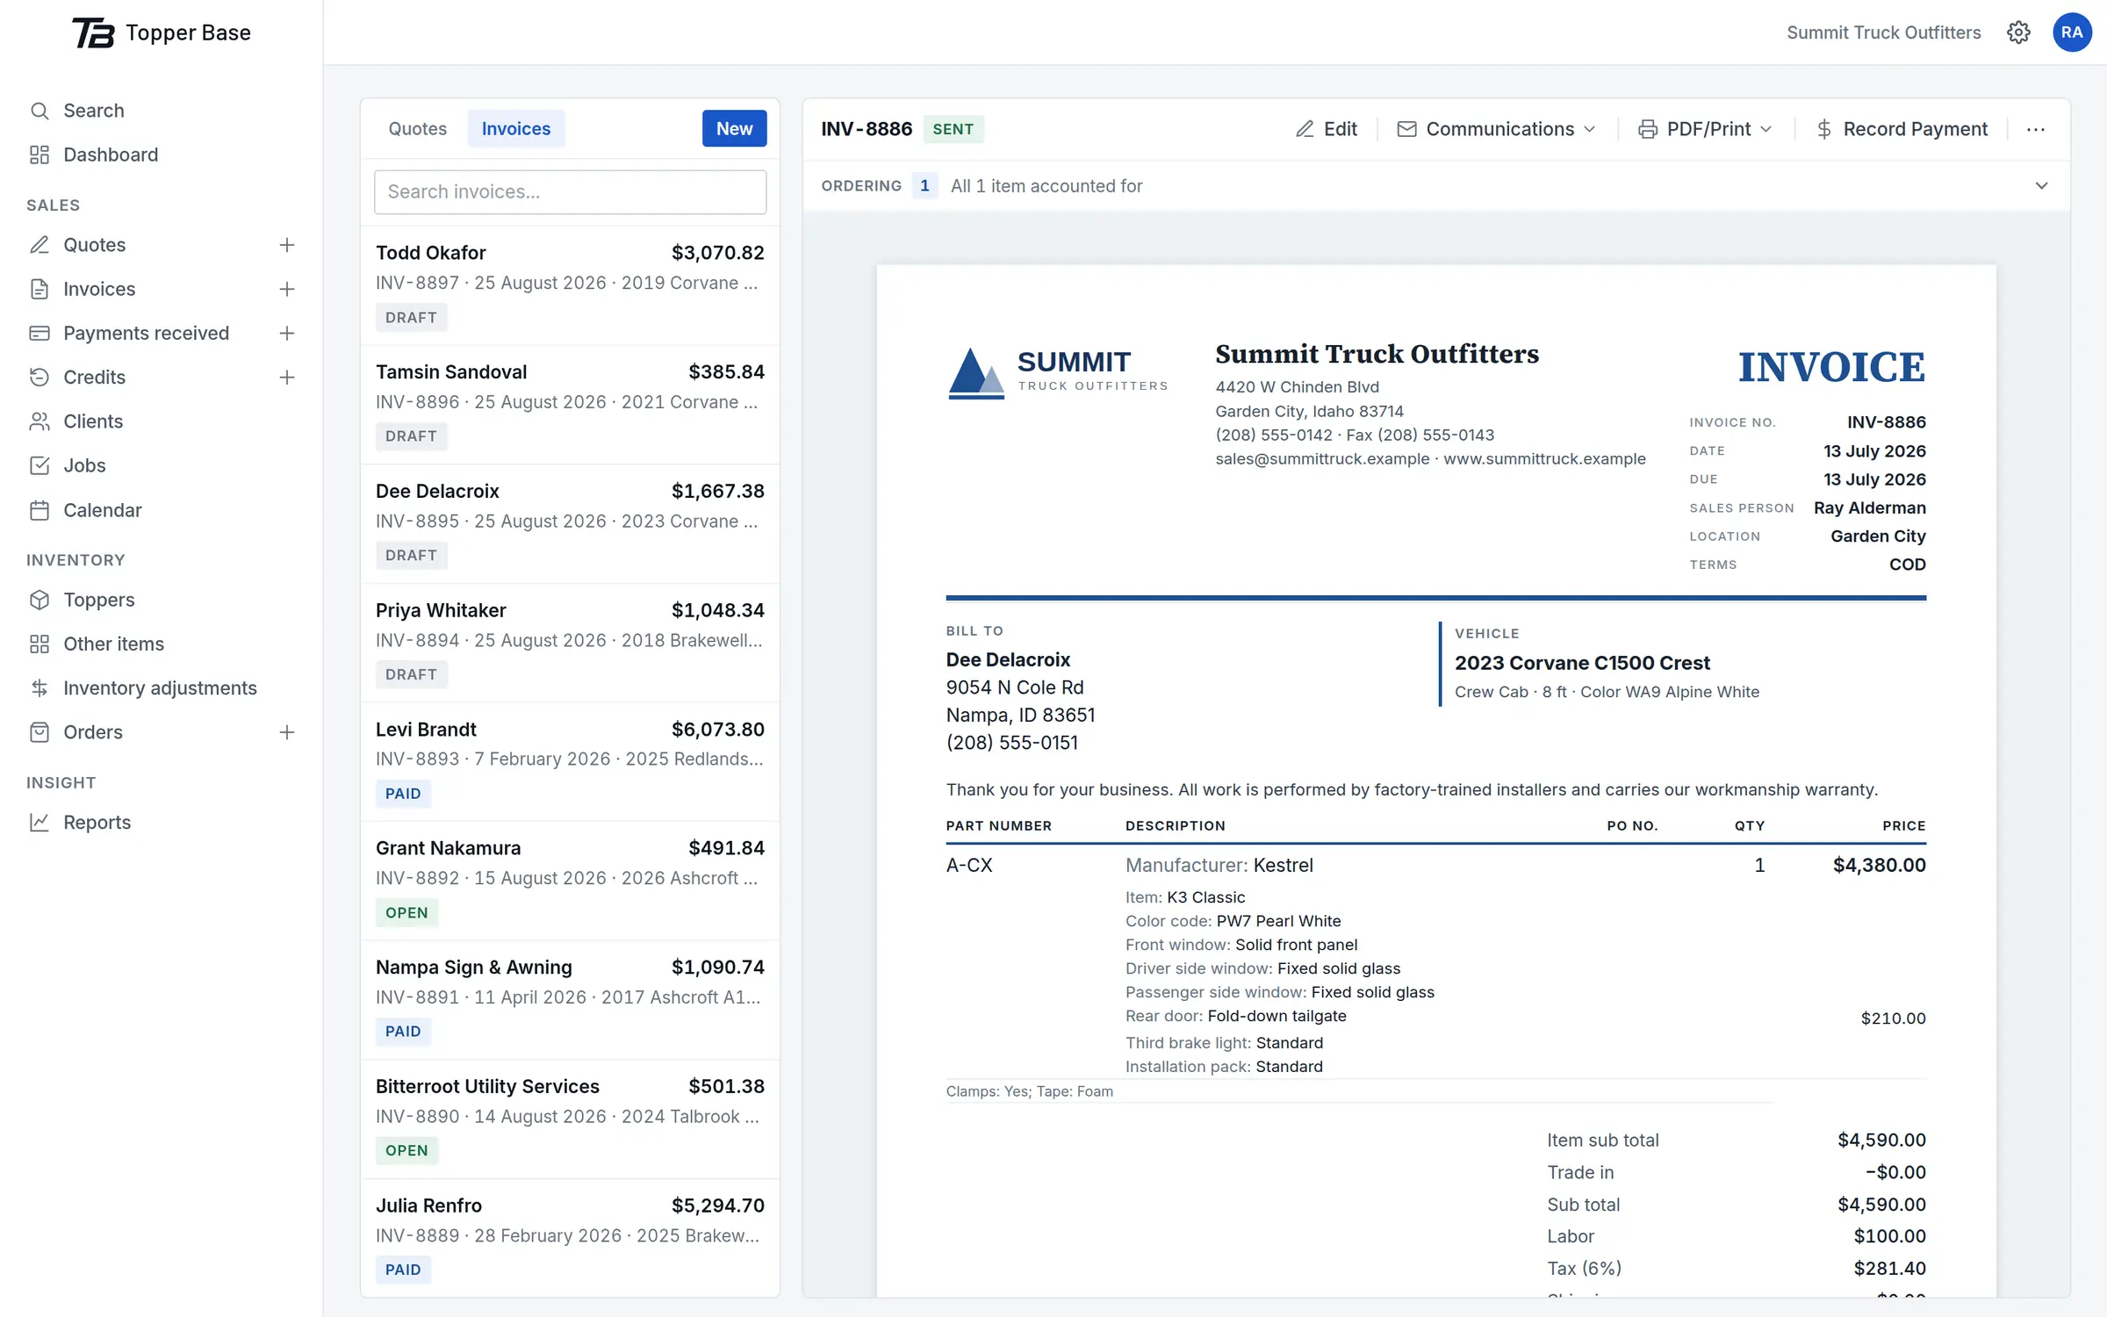Open Grant Nakamura invoice INV-8892
This screenshot has height=1317, width=2107.
click(x=570, y=881)
